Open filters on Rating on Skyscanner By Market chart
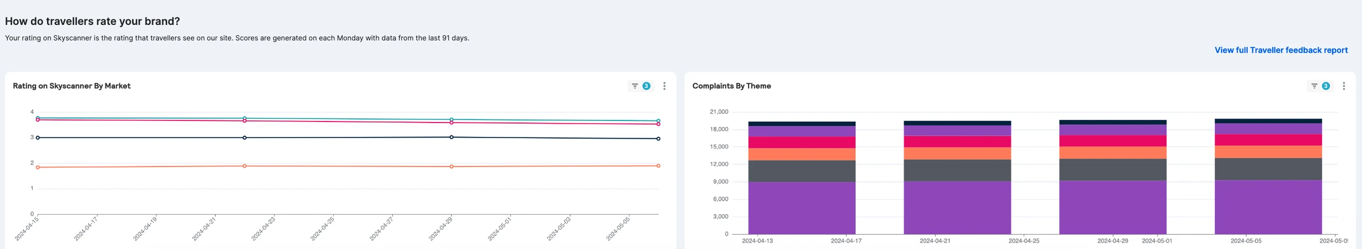Screen dimensions: 1362x249 point(634,86)
